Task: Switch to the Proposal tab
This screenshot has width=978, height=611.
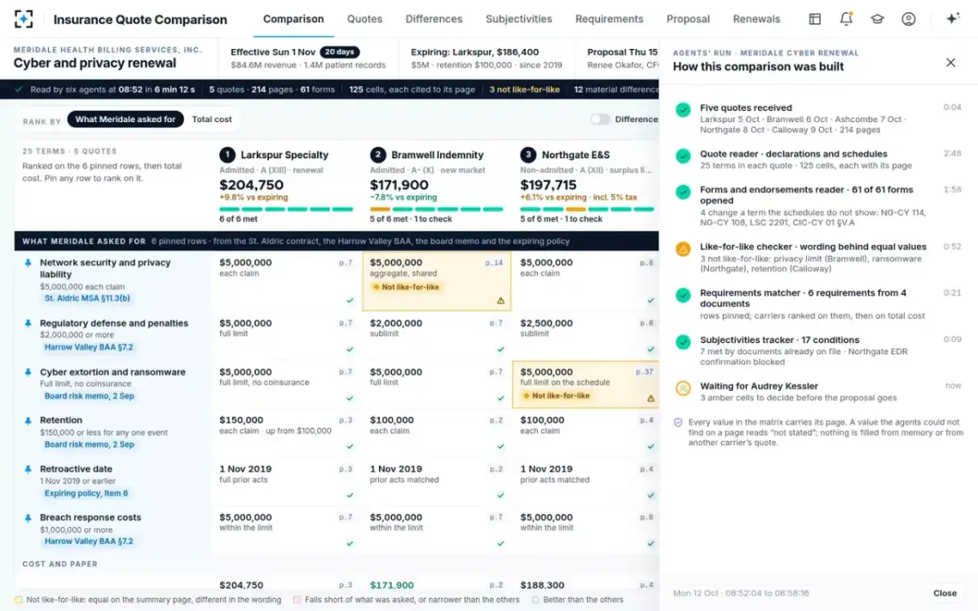Action: pos(688,19)
